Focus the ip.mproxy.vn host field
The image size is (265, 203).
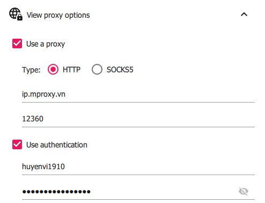click(138, 95)
